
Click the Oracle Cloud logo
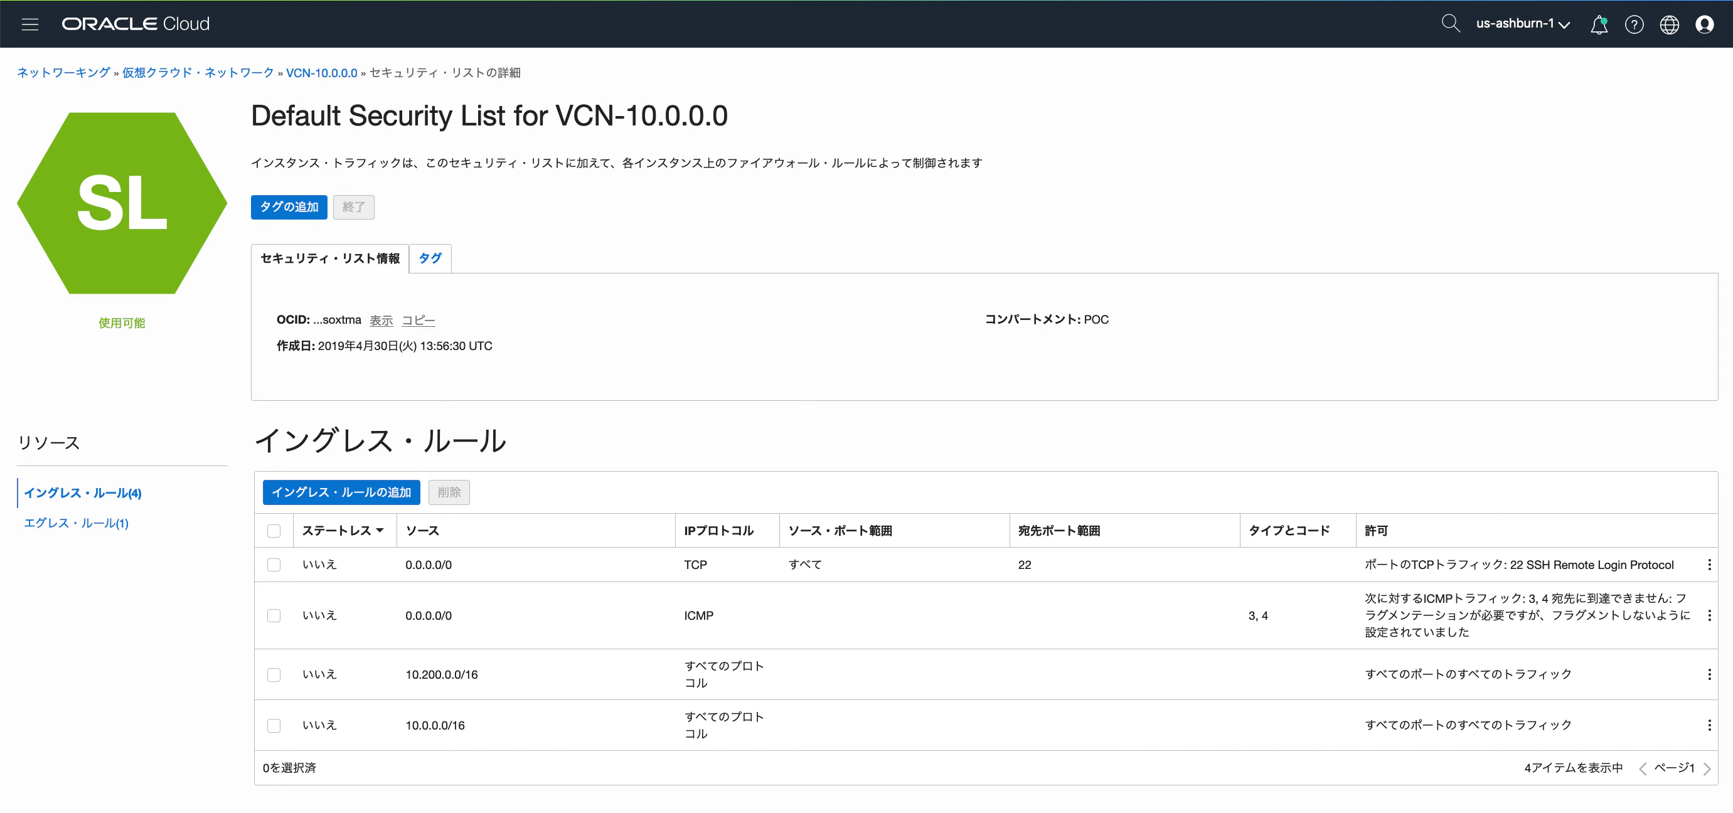[136, 24]
